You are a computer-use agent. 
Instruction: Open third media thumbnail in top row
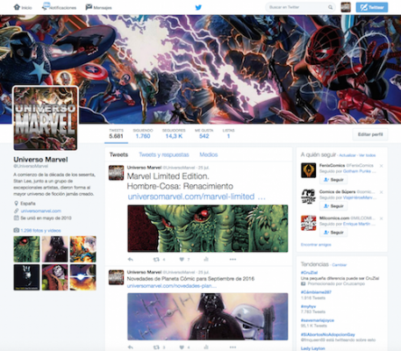[83, 249]
